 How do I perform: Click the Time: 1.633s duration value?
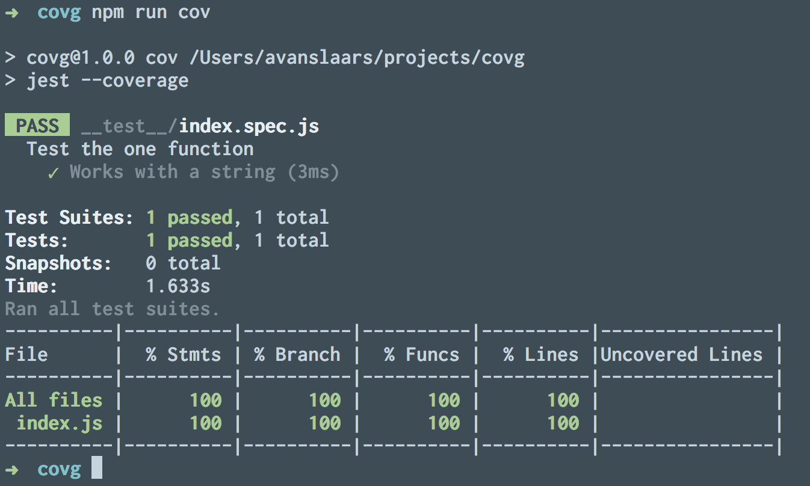(178, 286)
